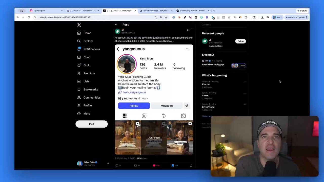The image size is (324, 182).
Task: Click the linktr.ee/yangmun link
Action: 134,93
